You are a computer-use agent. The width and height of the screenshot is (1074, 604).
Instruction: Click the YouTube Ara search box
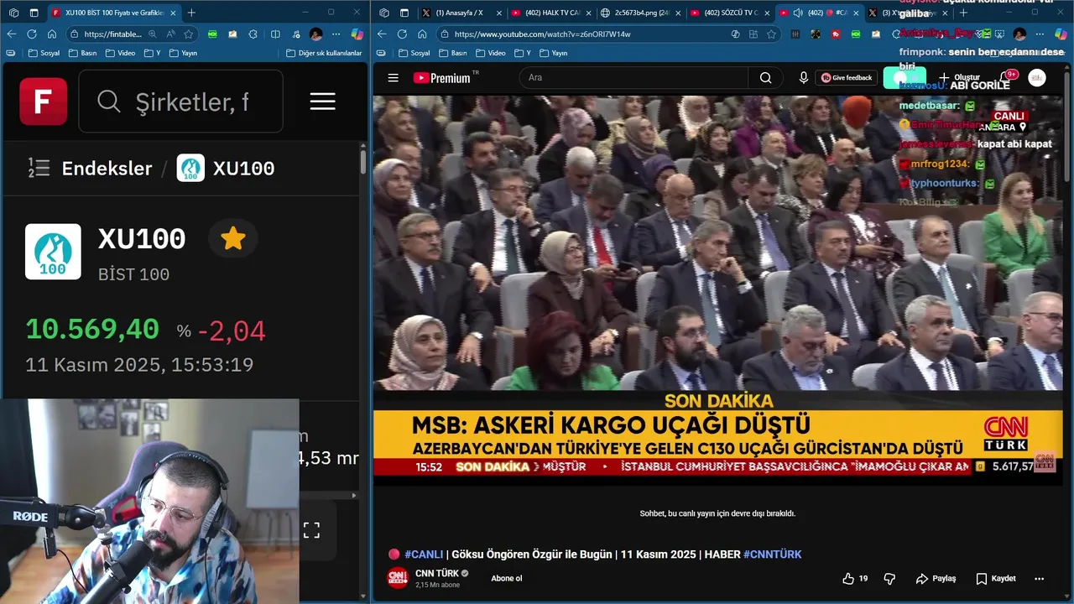634,78
